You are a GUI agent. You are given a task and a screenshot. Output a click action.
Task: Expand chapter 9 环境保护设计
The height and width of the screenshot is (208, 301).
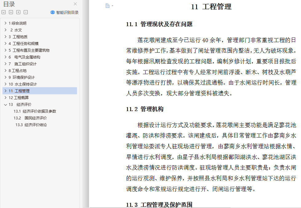point(5,77)
